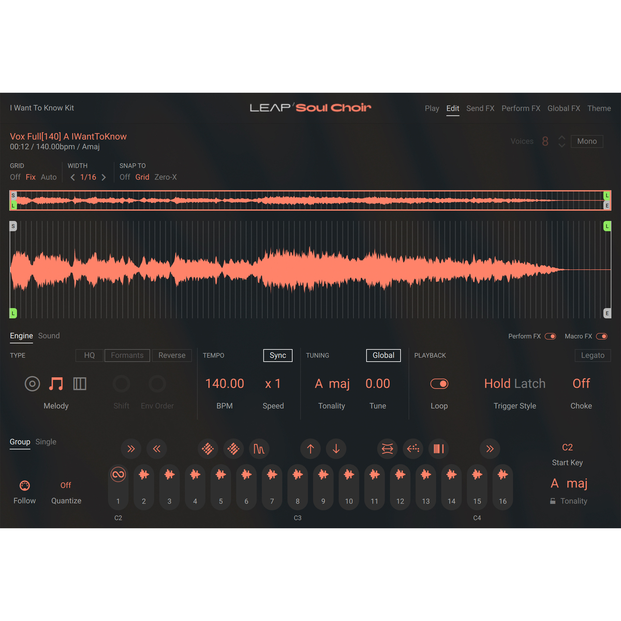The height and width of the screenshot is (621, 621).
Task: Switch to the Send FX tab
Action: click(x=480, y=108)
